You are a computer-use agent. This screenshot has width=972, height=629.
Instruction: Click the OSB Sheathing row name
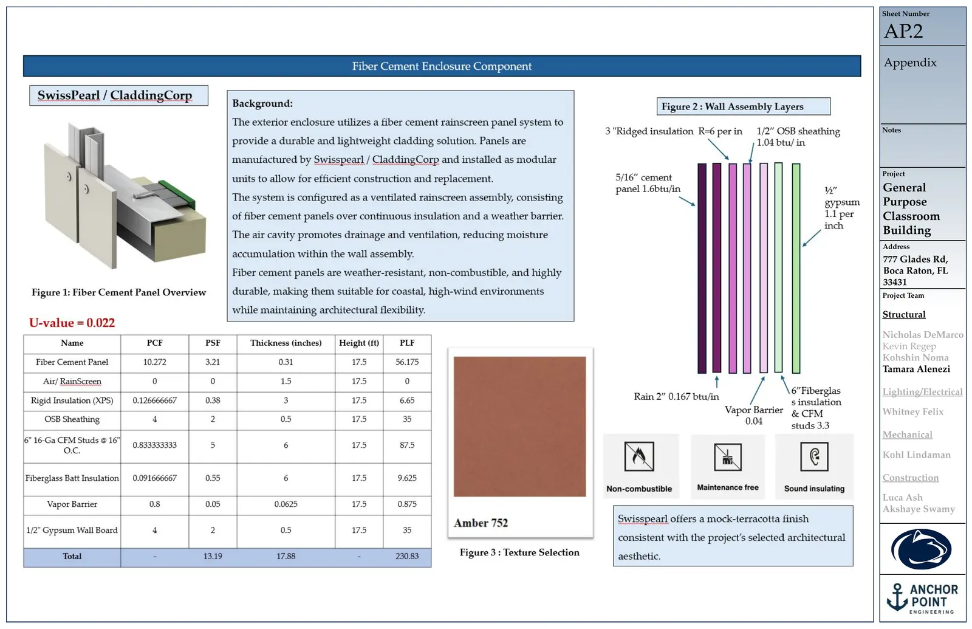[72, 419]
